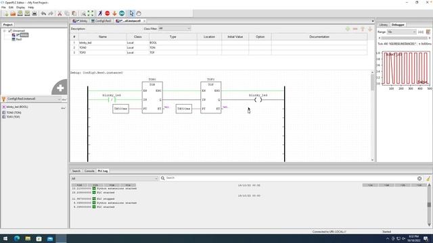This screenshot has width=433, height=243.
Task: Click the PLC log search magnifier icon
Action: pos(162,178)
